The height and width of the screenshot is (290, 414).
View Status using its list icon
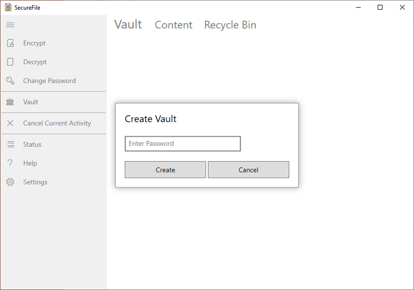click(10, 144)
